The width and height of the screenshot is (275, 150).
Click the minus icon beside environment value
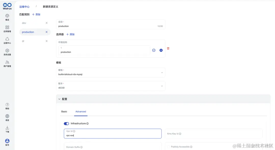coord(154,50)
